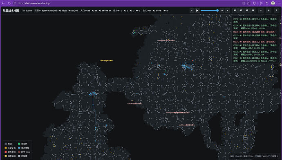
Task: Click the green visible-ore legend swatch
Action: [19, 144]
